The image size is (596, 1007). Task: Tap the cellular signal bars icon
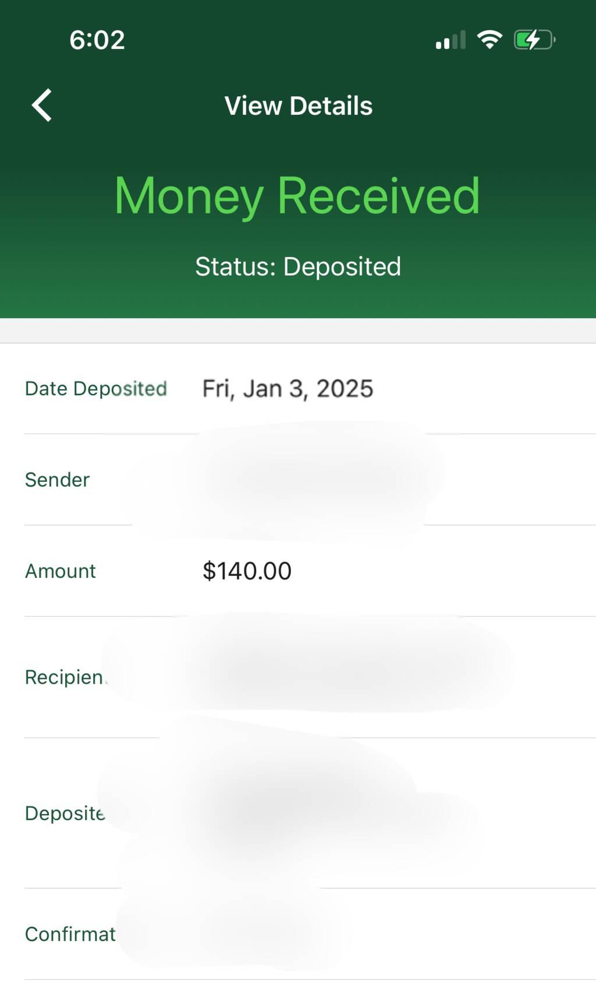(450, 40)
